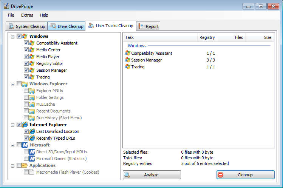Click the folder icon beside Run History (Start Menu)
Screen dimensions: 283x188
coord(32,118)
